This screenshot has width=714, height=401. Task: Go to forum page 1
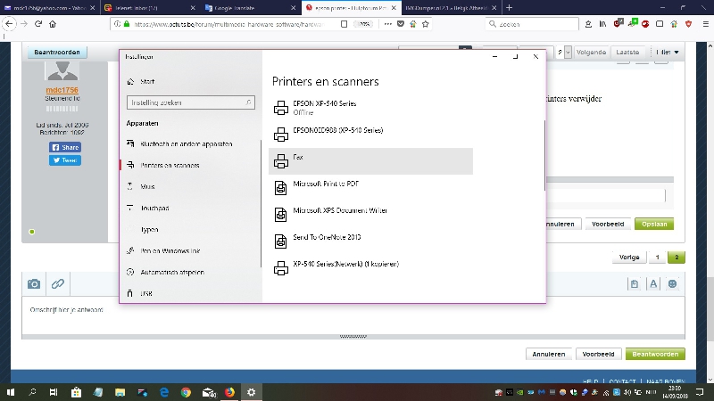pos(657,258)
